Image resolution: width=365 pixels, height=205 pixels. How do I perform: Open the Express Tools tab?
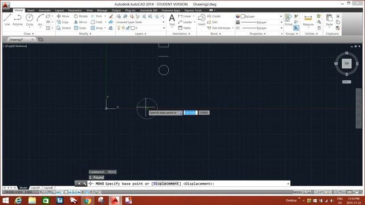pos(193,10)
